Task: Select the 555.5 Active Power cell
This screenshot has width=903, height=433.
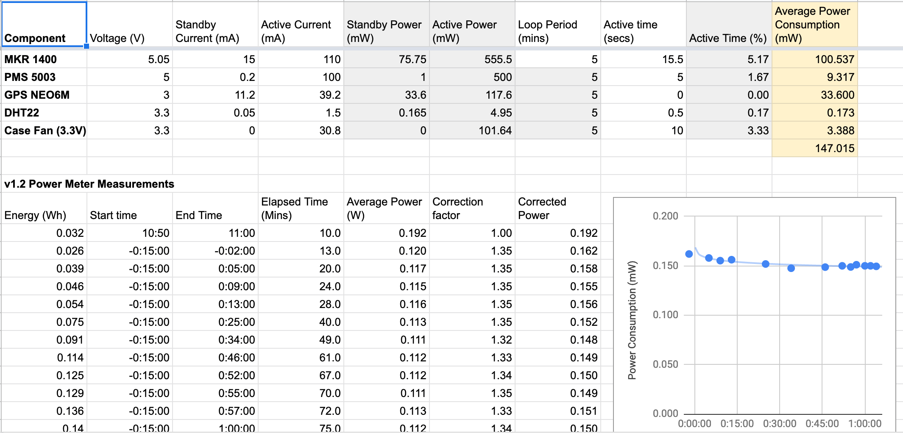Action: 472,59
